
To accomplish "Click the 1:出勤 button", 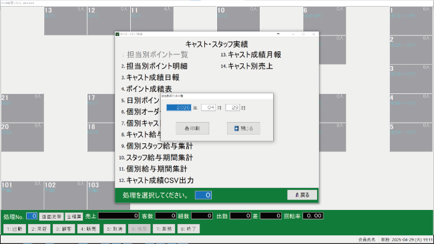I will pos(15,229).
